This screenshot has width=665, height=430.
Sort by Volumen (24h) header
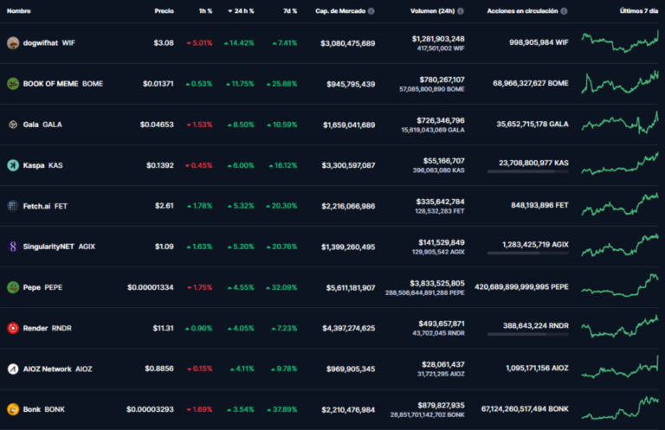433,11
